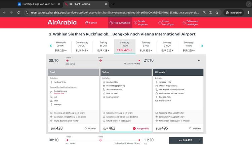Pick Freitag 31 Okt EUR 428 date
This screenshot has width=252, height=146.
pyautogui.click(x=103, y=47)
